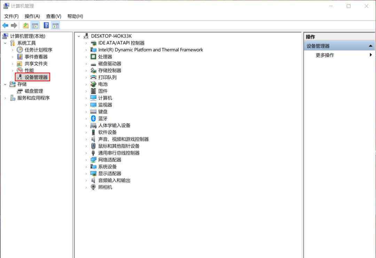Click the 处理器 processor chip icon
Screen dimensions: 376x258
click(93, 57)
